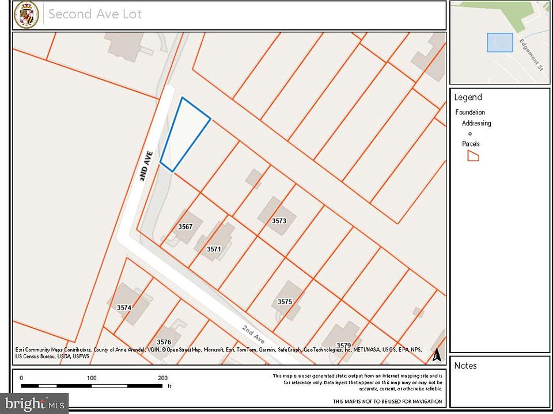The image size is (553, 414).
Task: Click the Legend panel heading
Action: 468,97
